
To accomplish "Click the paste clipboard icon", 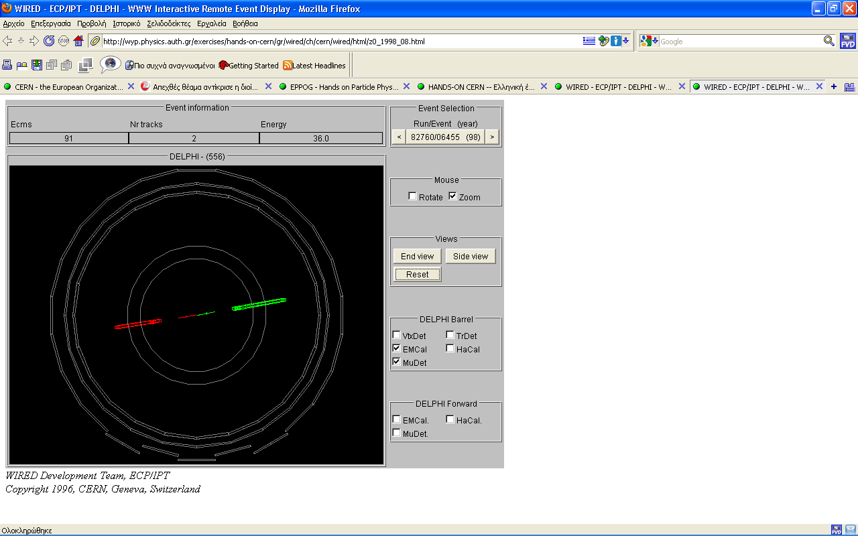I will click(x=66, y=65).
